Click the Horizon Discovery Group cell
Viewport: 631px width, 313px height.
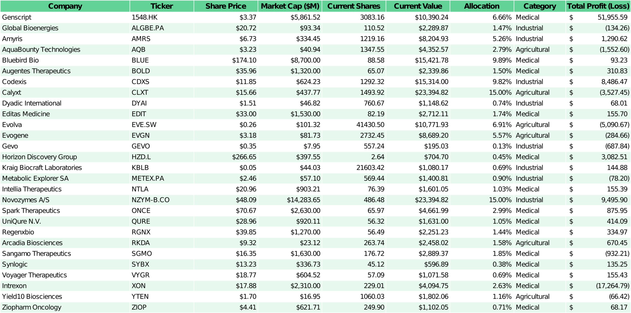click(x=65, y=157)
